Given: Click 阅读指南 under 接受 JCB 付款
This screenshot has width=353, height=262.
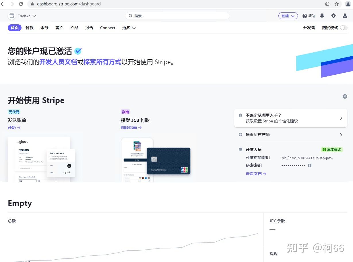Looking at the screenshot, I should pyautogui.click(x=131, y=128).
